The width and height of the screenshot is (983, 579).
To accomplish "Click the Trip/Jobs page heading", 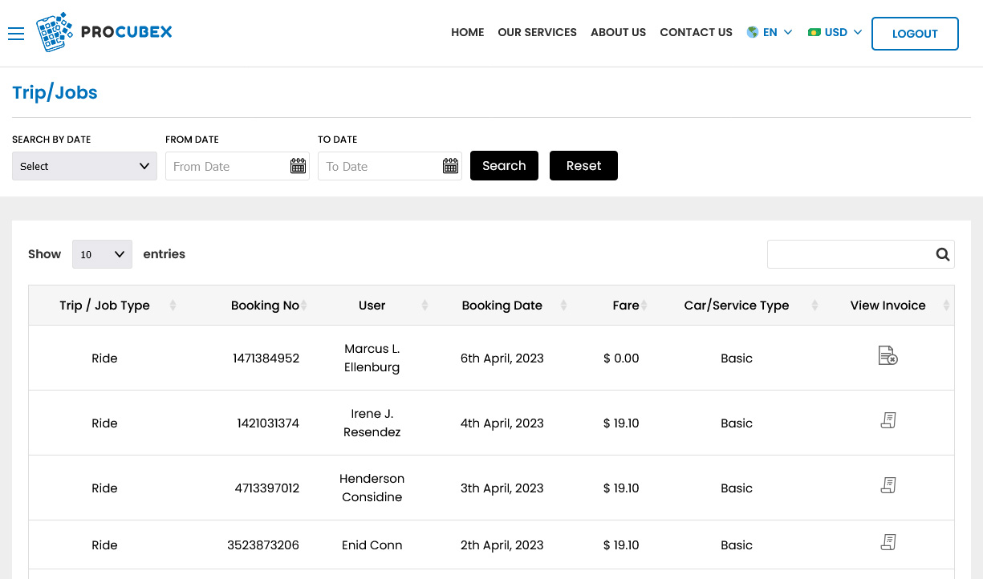I will point(55,93).
